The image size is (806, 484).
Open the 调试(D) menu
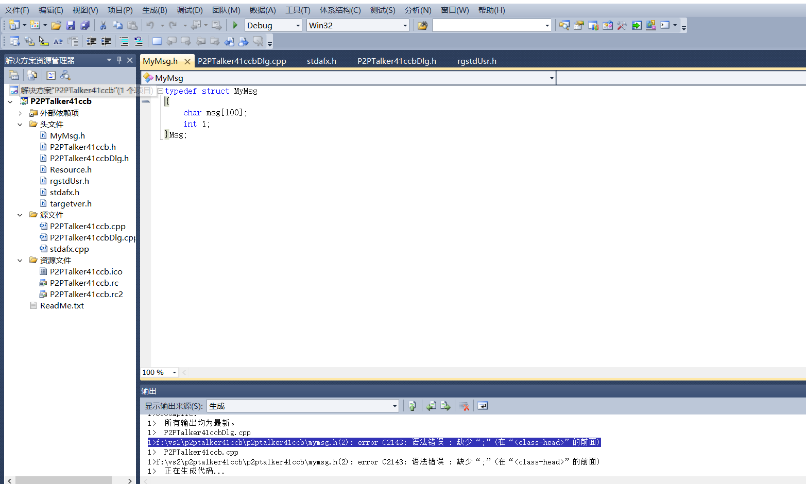pyautogui.click(x=190, y=10)
